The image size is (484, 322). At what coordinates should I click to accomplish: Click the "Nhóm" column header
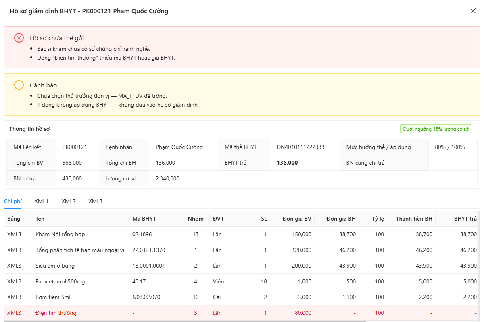[x=196, y=219]
